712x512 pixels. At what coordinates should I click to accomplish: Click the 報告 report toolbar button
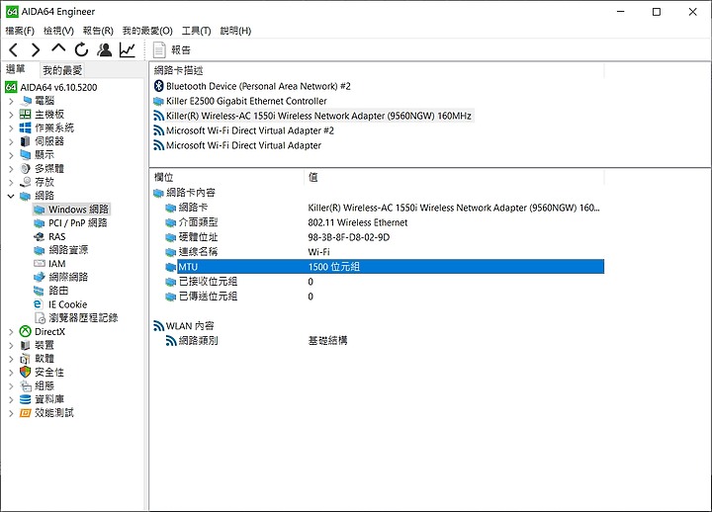click(x=172, y=50)
